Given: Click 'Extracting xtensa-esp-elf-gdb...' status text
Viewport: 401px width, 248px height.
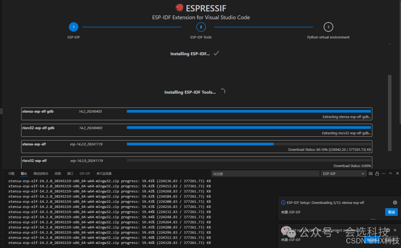Looking at the screenshot, I should pyautogui.click(x=347, y=117).
